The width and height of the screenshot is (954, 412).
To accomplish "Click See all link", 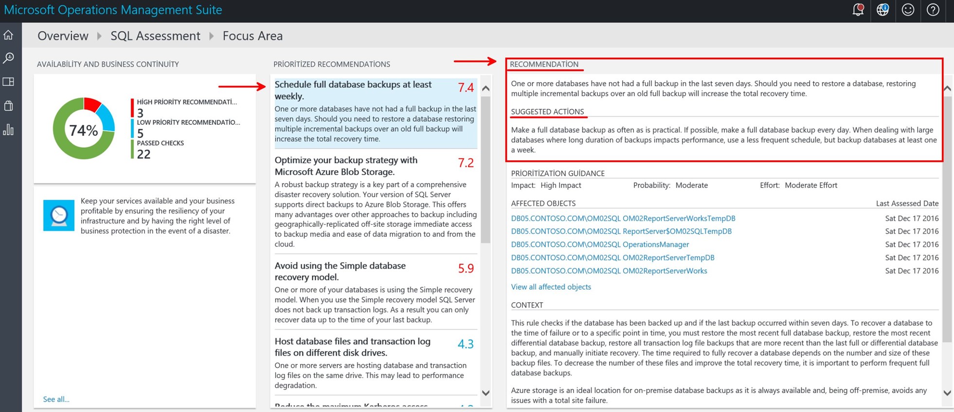I will (x=56, y=399).
